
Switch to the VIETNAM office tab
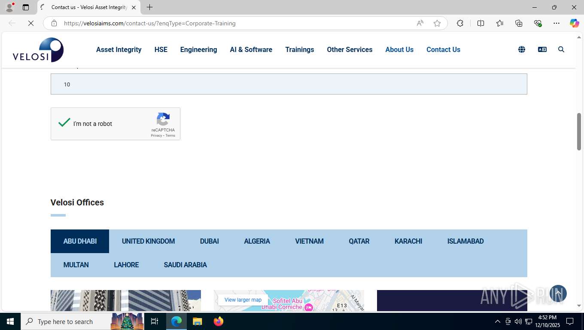[309, 241]
